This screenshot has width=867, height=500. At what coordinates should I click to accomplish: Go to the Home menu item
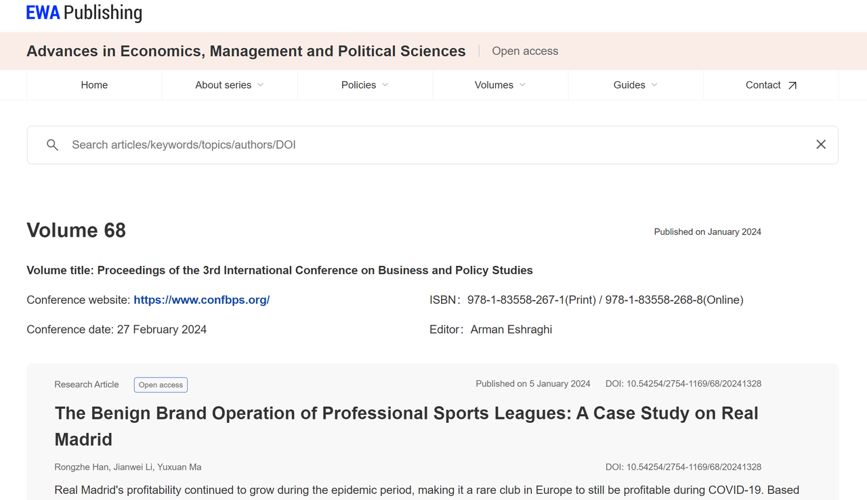pyautogui.click(x=94, y=85)
